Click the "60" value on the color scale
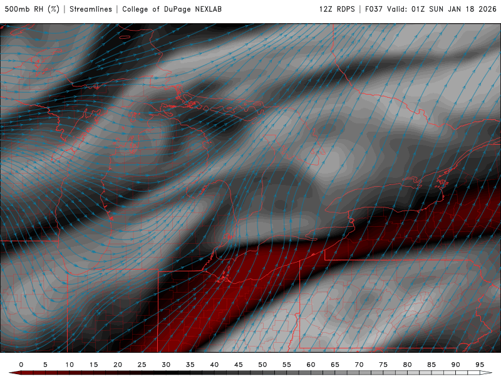Screen dimensions: 501x376 point(311,365)
